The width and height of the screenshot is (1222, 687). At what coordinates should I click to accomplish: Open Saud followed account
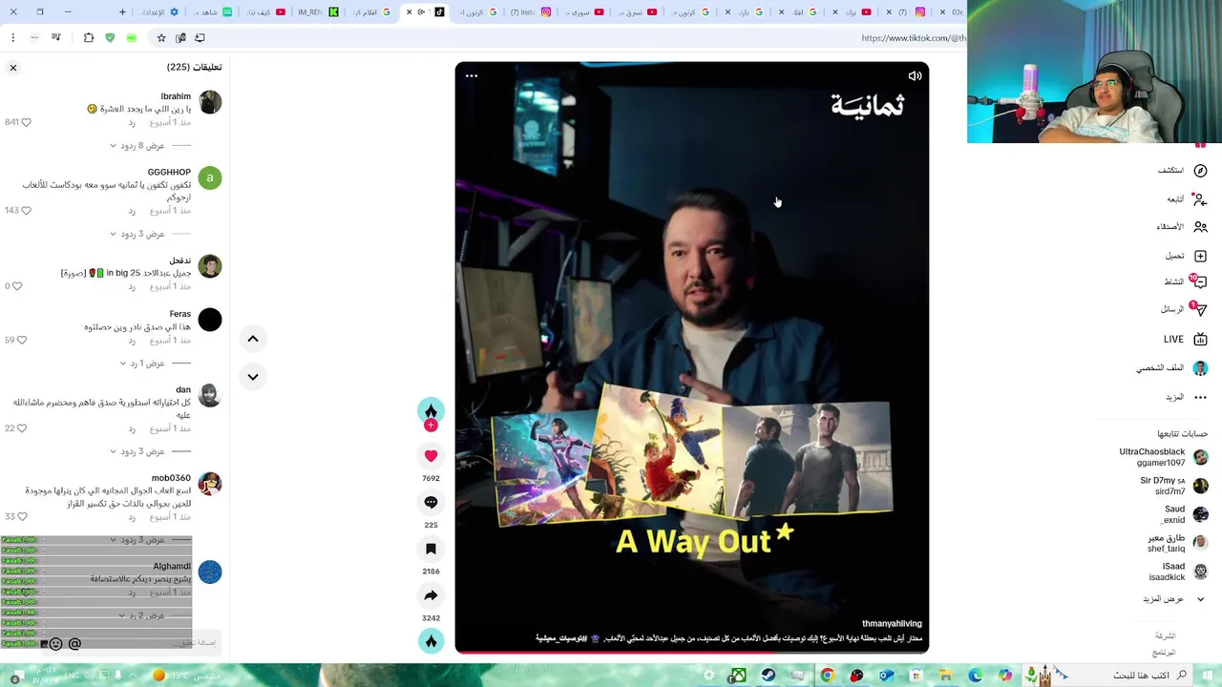click(x=1185, y=514)
